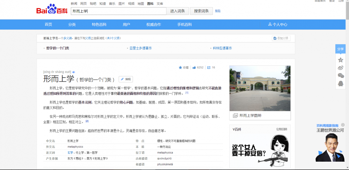349x170 pixels.
Task: Open the 分类 navigation menu
Action: coord(72,24)
